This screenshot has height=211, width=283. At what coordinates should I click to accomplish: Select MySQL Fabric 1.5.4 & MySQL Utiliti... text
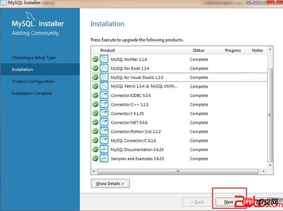(144, 86)
